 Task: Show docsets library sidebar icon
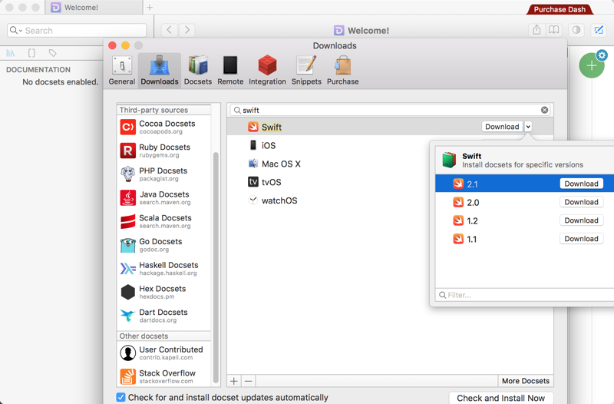point(11,53)
